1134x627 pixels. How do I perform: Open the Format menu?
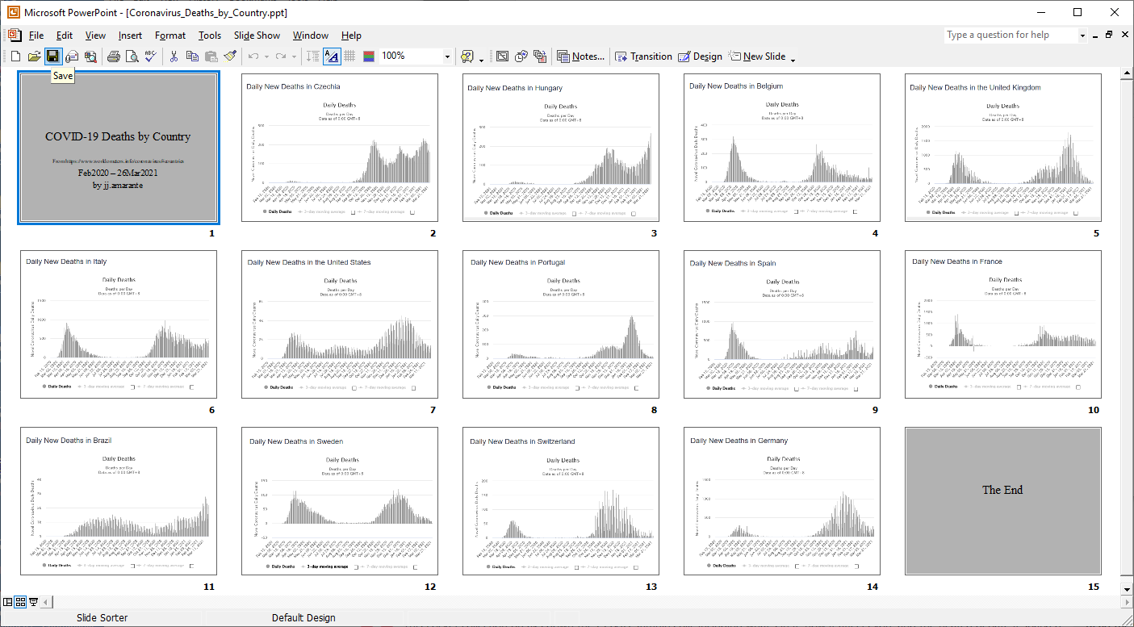pos(170,36)
